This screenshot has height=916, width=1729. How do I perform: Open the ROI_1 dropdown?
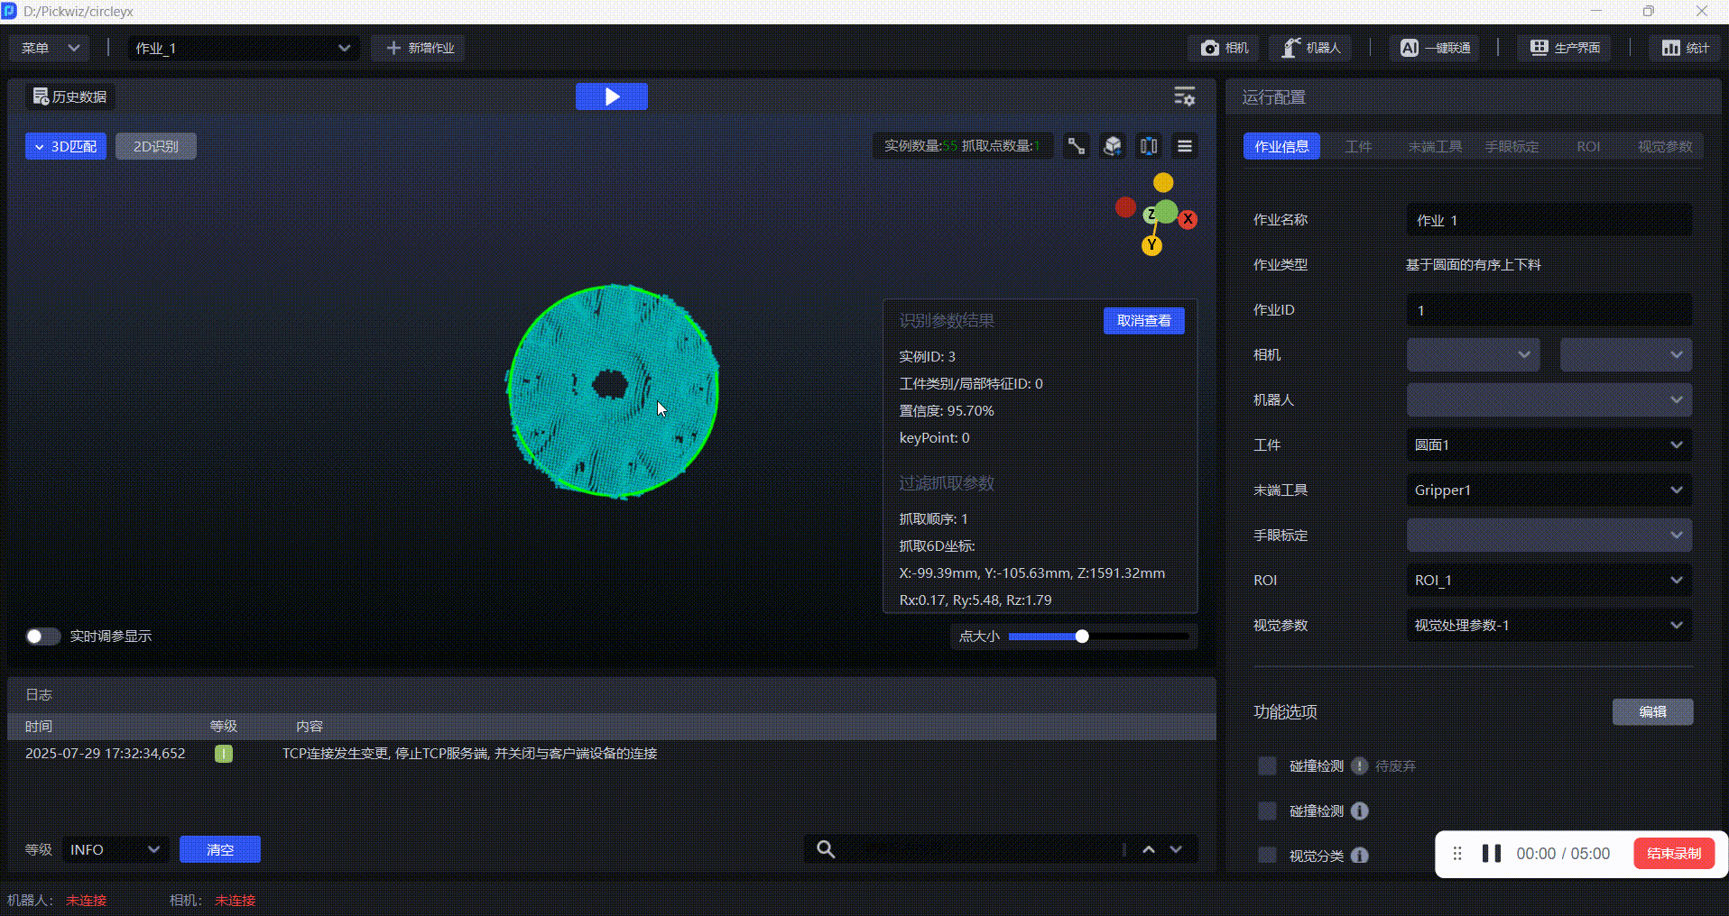point(1549,581)
